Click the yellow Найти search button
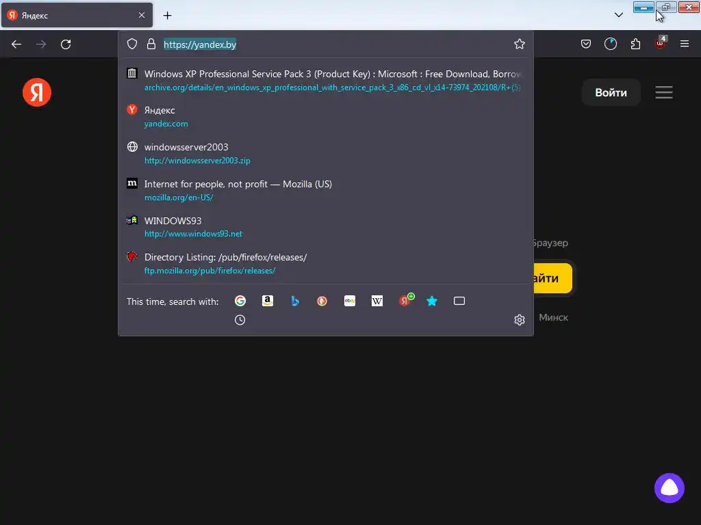Image resolution: width=701 pixels, height=525 pixels. [x=553, y=278]
